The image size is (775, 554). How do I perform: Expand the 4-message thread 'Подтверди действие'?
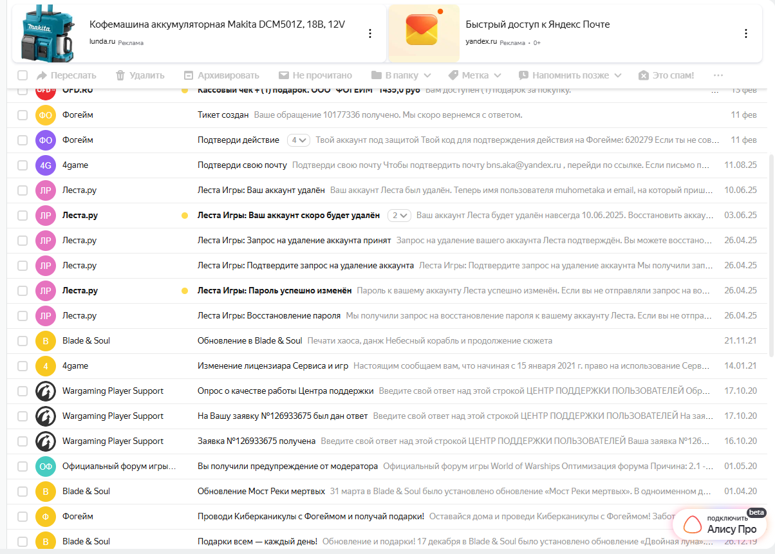click(x=298, y=140)
